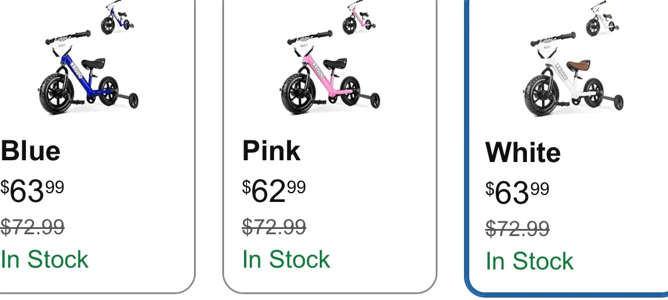Click the small inset blue bike picture
Viewport: 668px width, 300px height.
coord(117,18)
